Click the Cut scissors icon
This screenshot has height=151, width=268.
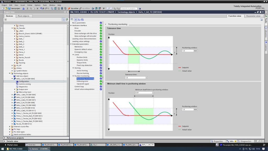click(x=27, y=8)
